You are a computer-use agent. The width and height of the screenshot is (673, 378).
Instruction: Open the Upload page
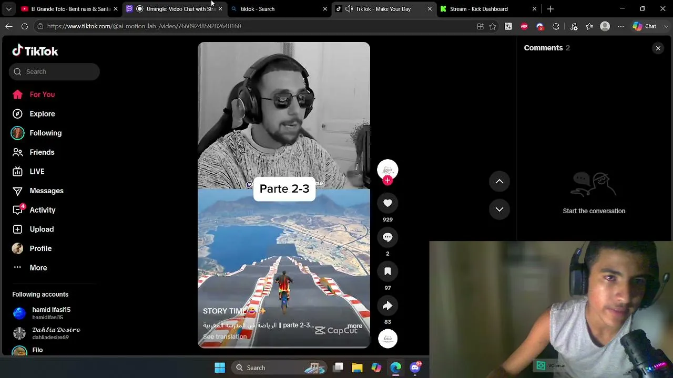click(x=33, y=229)
